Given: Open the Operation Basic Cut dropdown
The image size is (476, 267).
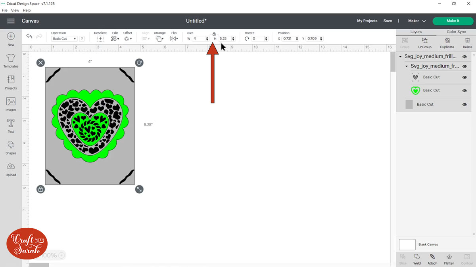Looking at the screenshot, I should coord(64,39).
